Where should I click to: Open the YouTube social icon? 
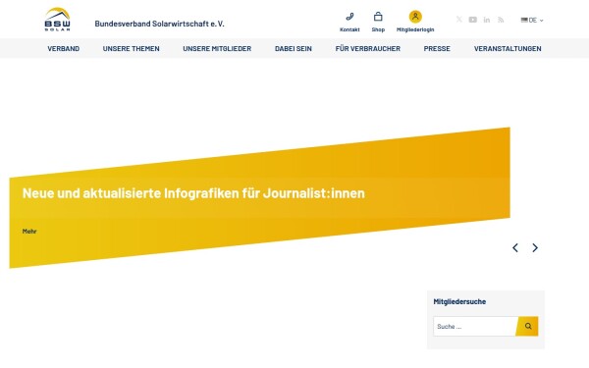pos(472,20)
